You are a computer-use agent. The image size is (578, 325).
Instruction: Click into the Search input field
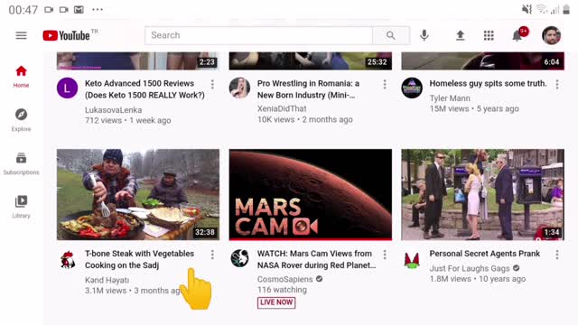pyautogui.click(x=259, y=35)
